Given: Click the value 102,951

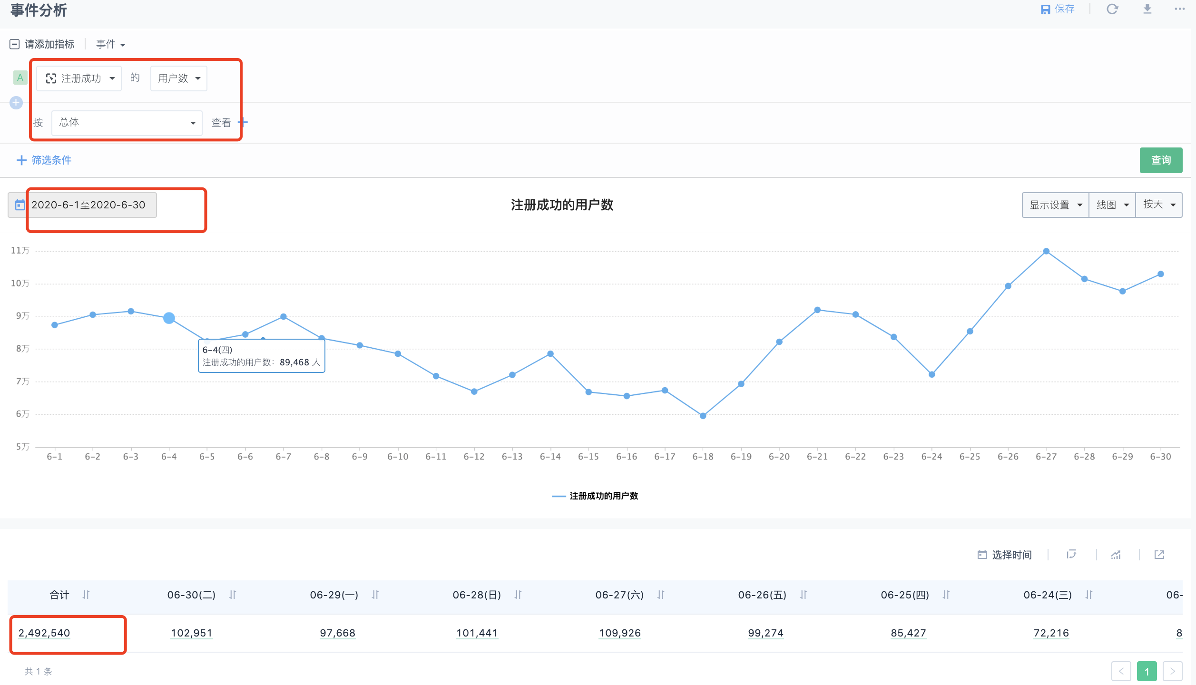Looking at the screenshot, I should click(x=192, y=633).
